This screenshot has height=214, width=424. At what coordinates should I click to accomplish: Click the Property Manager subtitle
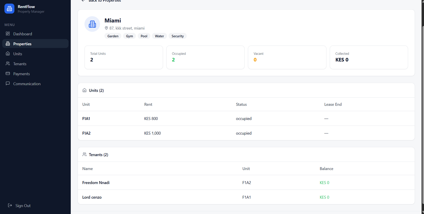pos(31,12)
